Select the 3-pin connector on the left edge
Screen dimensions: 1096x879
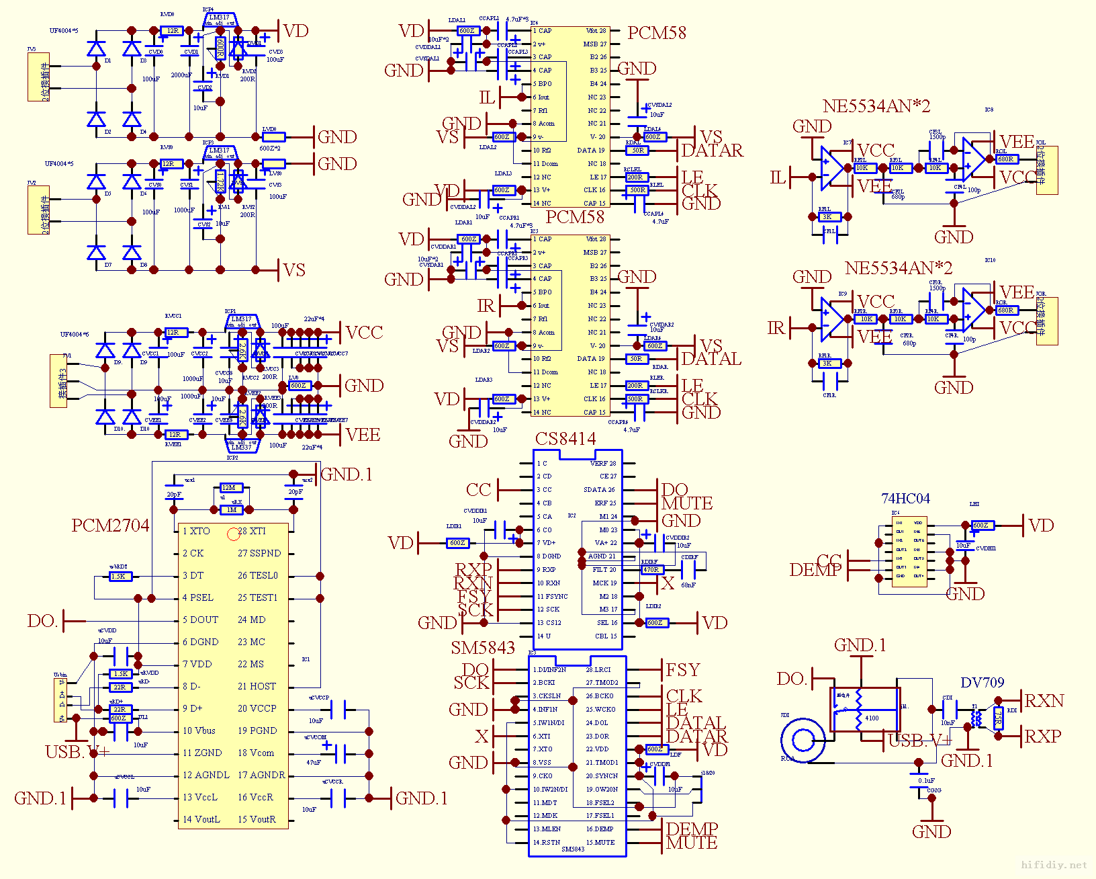tap(58, 380)
